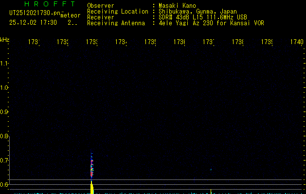The height and width of the screenshot is (194, 306).
Task: Click the tall yellow intensity spike at bottom
Action: [92, 187]
